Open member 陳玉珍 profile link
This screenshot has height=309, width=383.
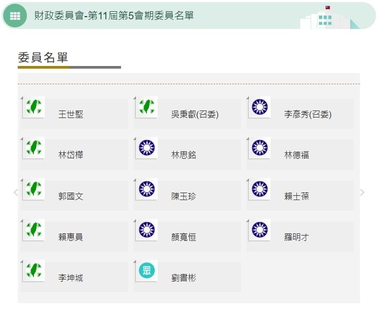183,196
